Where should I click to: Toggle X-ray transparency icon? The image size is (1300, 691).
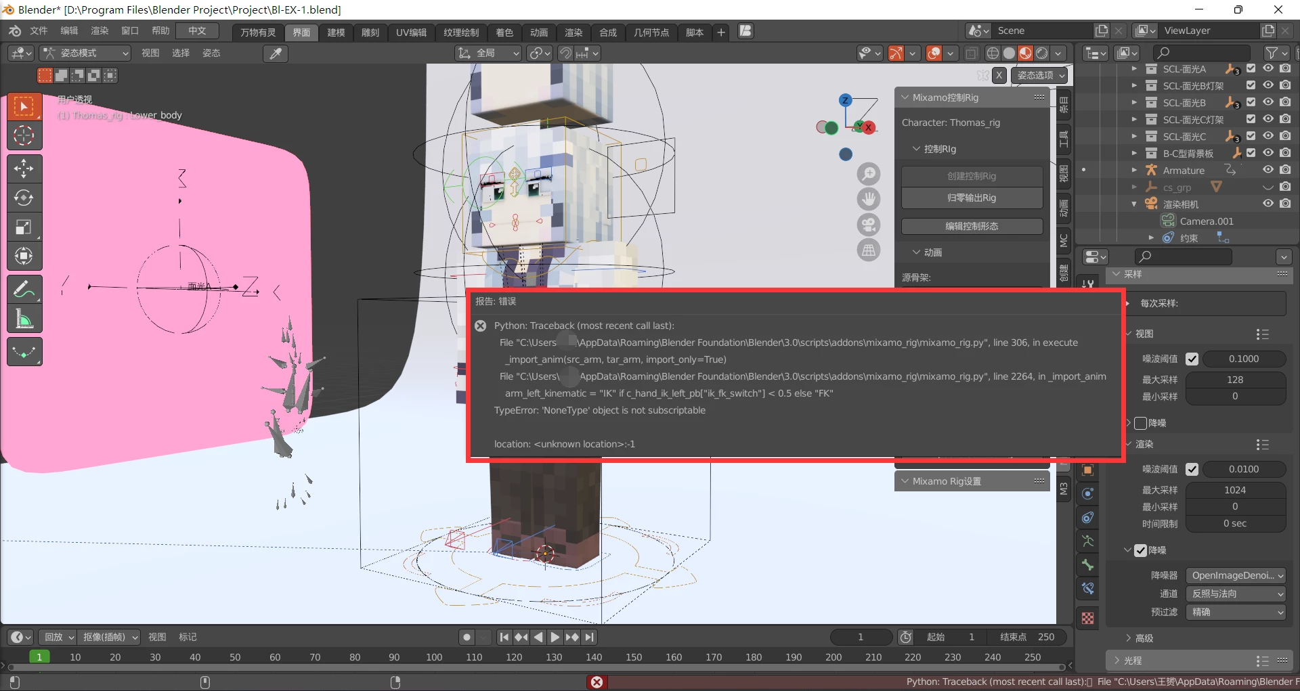(971, 53)
